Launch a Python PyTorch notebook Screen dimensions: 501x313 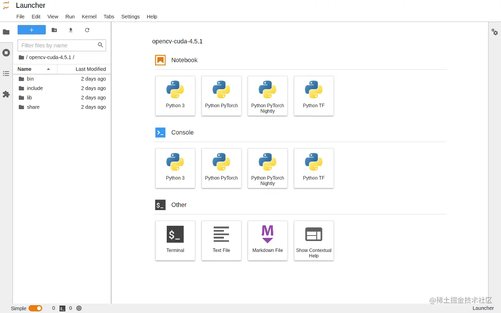222,96
